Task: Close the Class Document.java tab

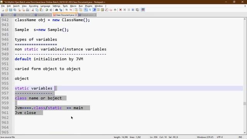Action: (x=76, y=15)
